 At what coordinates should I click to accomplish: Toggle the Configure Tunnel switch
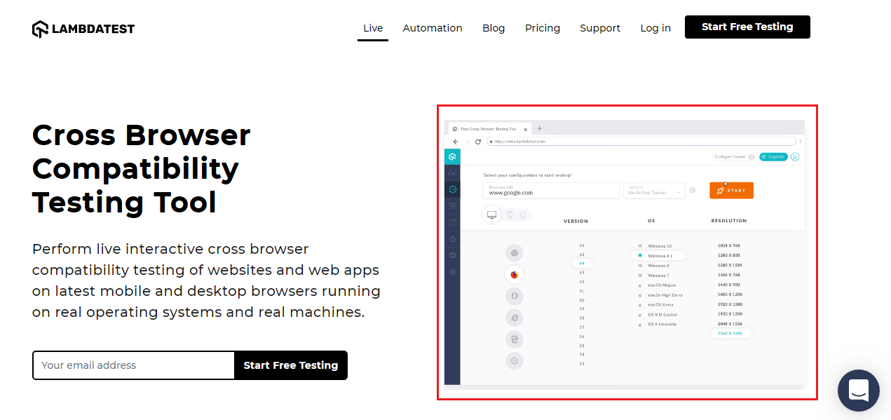751,157
